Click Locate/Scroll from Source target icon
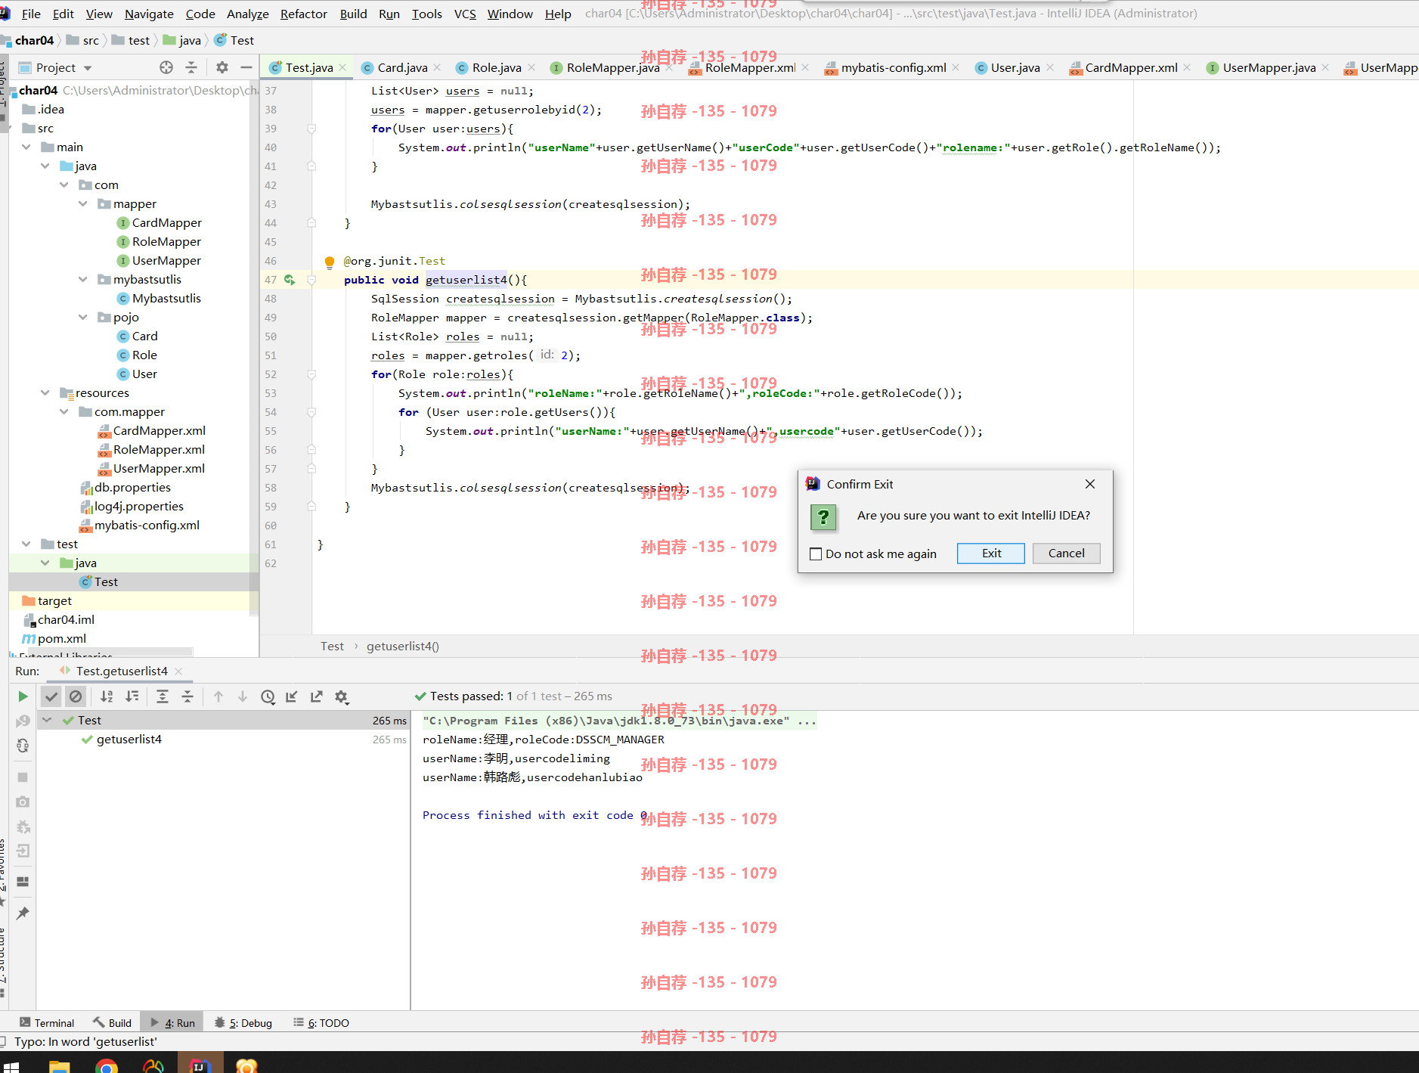Image resolution: width=1419 pixels, height=1073 pixels. tap(166, 67)
